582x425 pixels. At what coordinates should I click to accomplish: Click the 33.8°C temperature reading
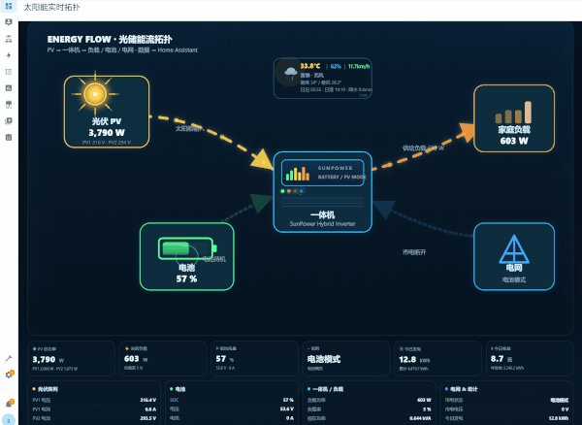coord(310,66)
